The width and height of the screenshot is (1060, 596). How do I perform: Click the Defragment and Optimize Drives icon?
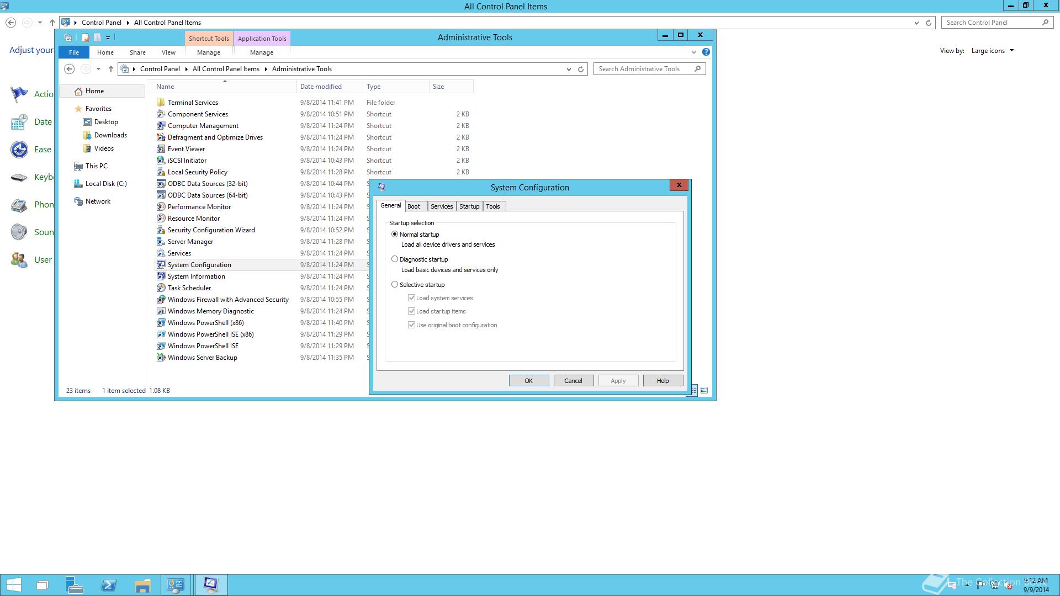[x=161, y=137]
